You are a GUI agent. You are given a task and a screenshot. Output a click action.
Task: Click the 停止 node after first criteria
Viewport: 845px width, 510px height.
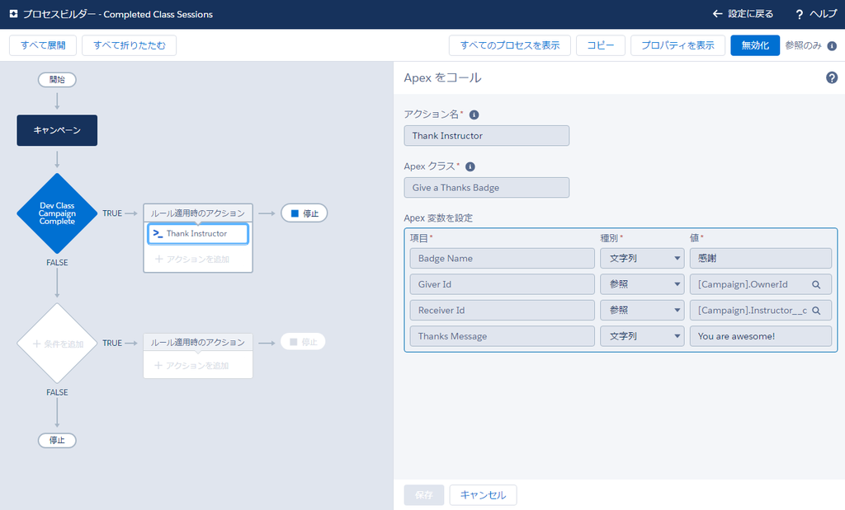pos(304,213)
